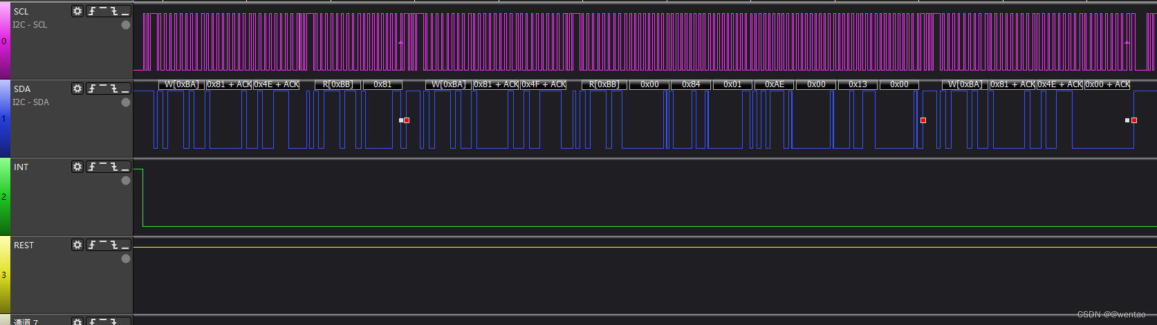Select the 'I2C - SCL' analyzer label
This screenshot has width=1157, height=325.
tap(30, 25)
